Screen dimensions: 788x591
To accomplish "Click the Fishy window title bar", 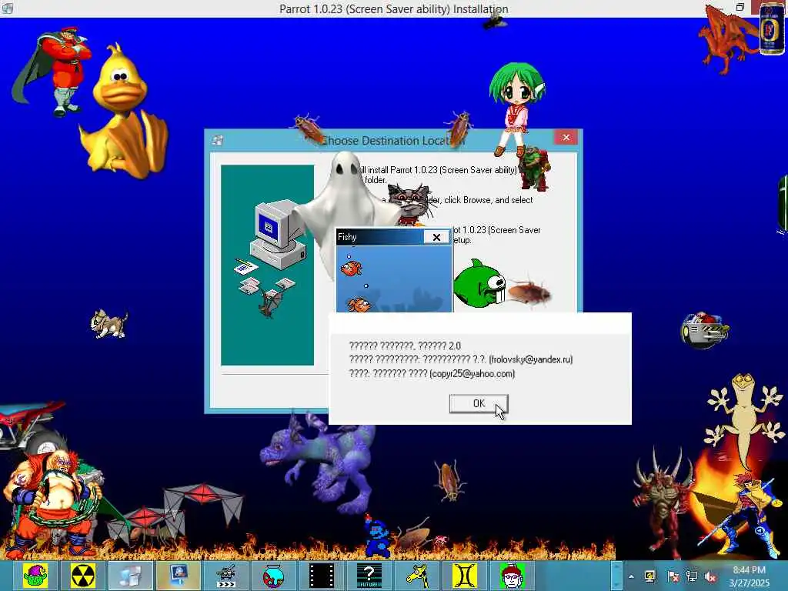I will coord(379,237).
